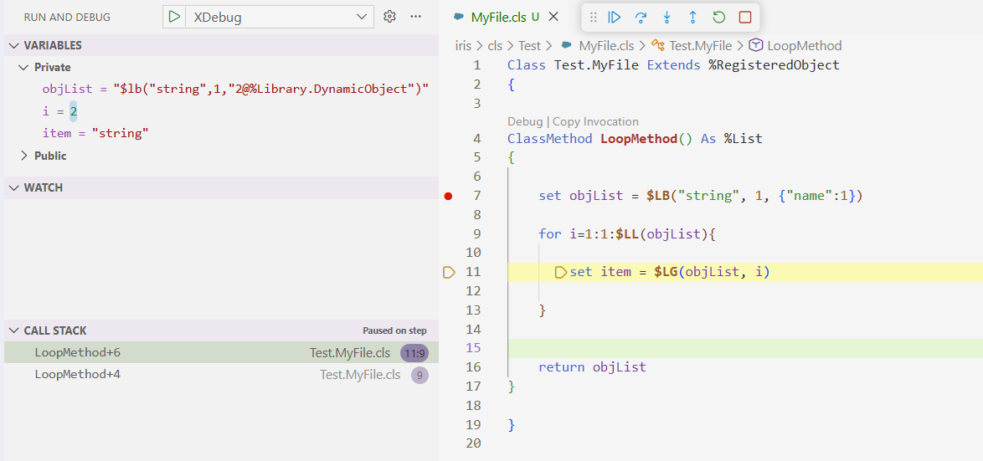Stop the debugging session
The height and width of the screenshot is (461, 983).
point(744,17)
